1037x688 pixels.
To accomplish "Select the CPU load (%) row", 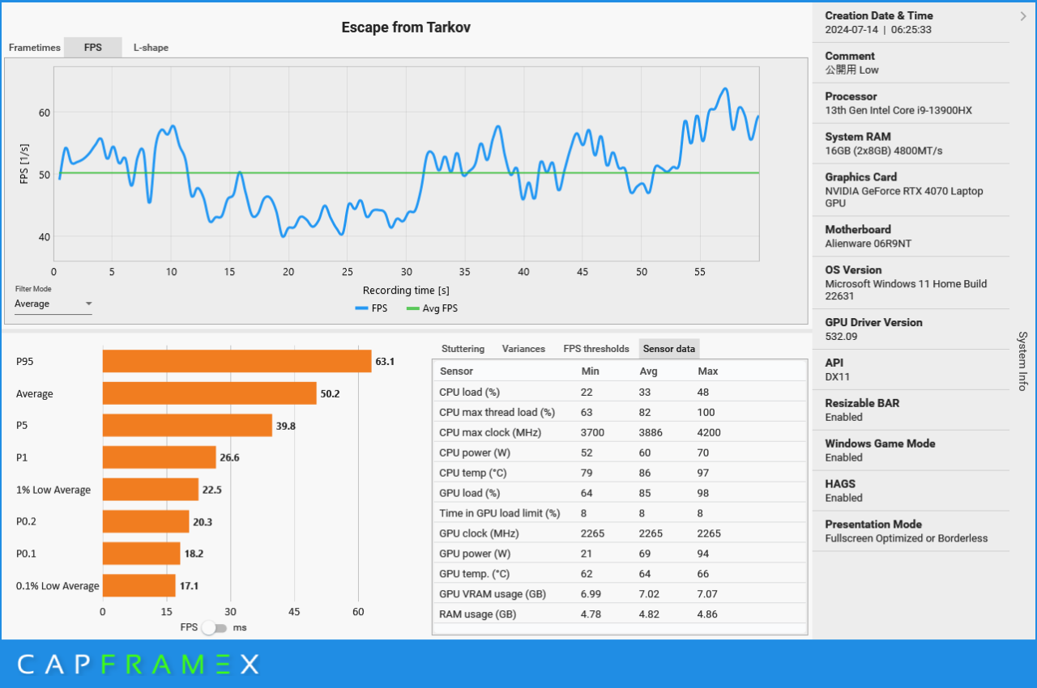I will pyautogui.click(x=620, y=392).
